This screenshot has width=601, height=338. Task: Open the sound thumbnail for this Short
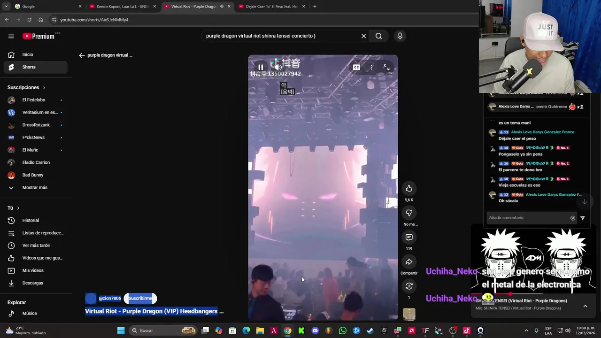(409, 314)
